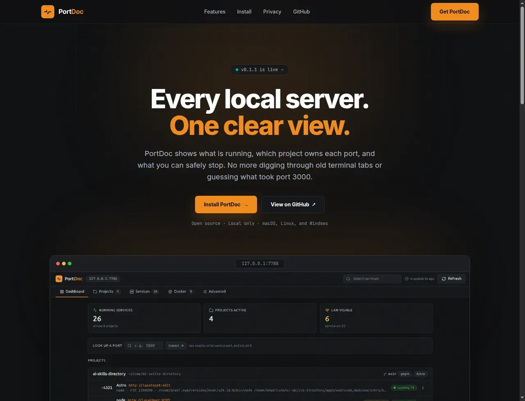Click the Projects Active folder icon
This screenshot has height=401, width=525.
211,310
